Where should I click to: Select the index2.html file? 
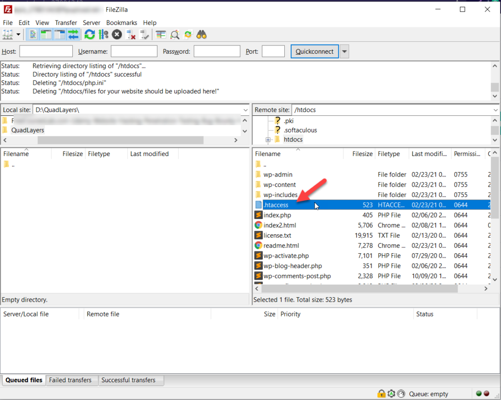(x=279, y=225)
